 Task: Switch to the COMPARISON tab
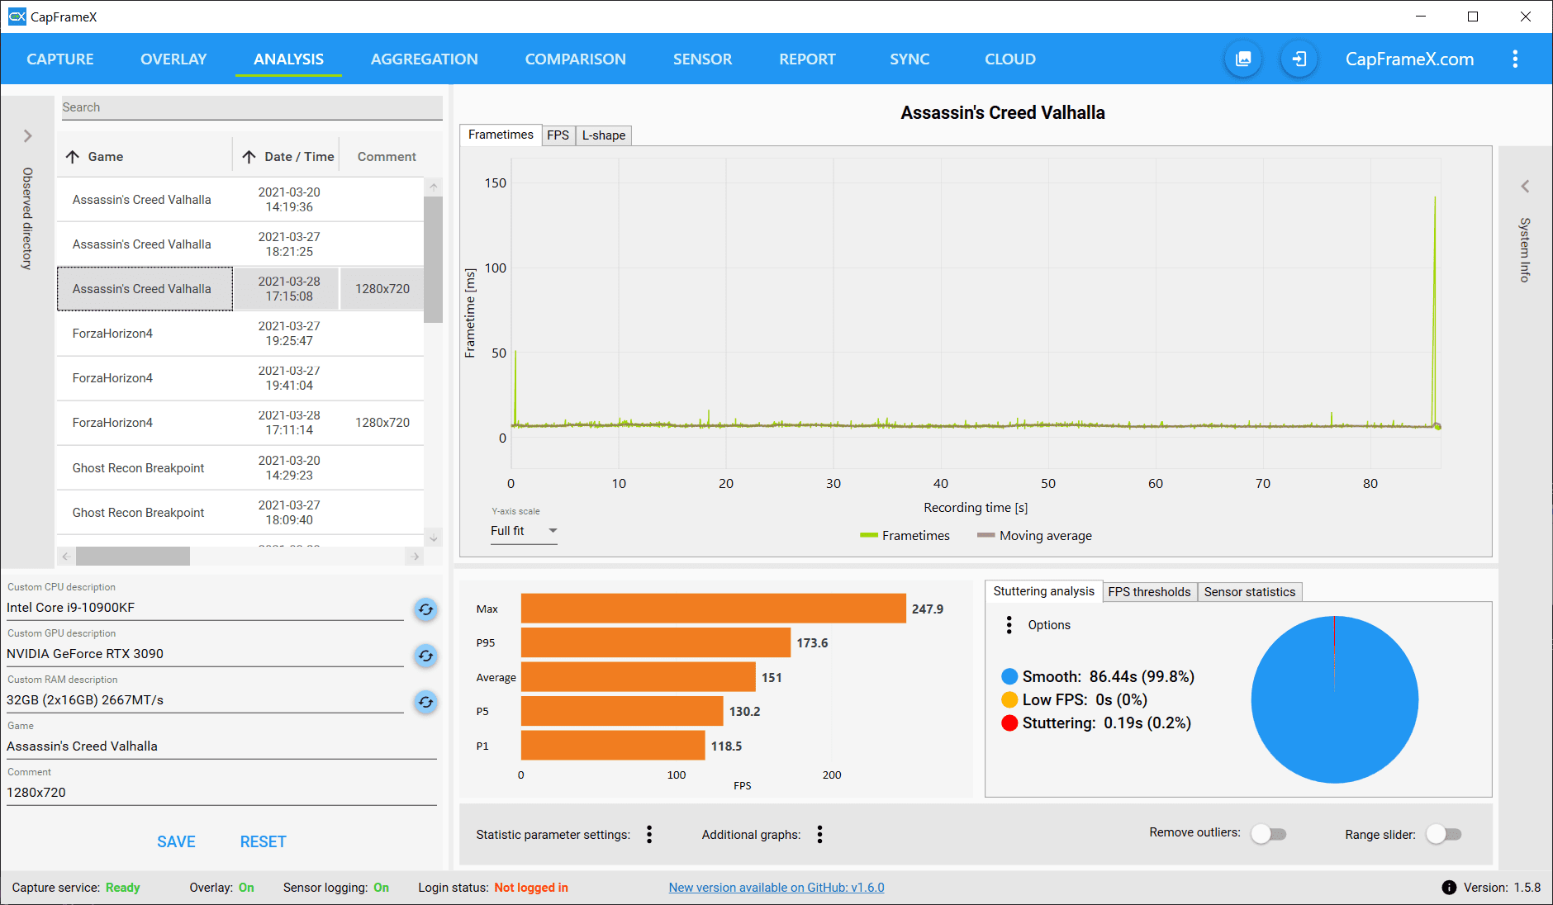pos(575,59)
